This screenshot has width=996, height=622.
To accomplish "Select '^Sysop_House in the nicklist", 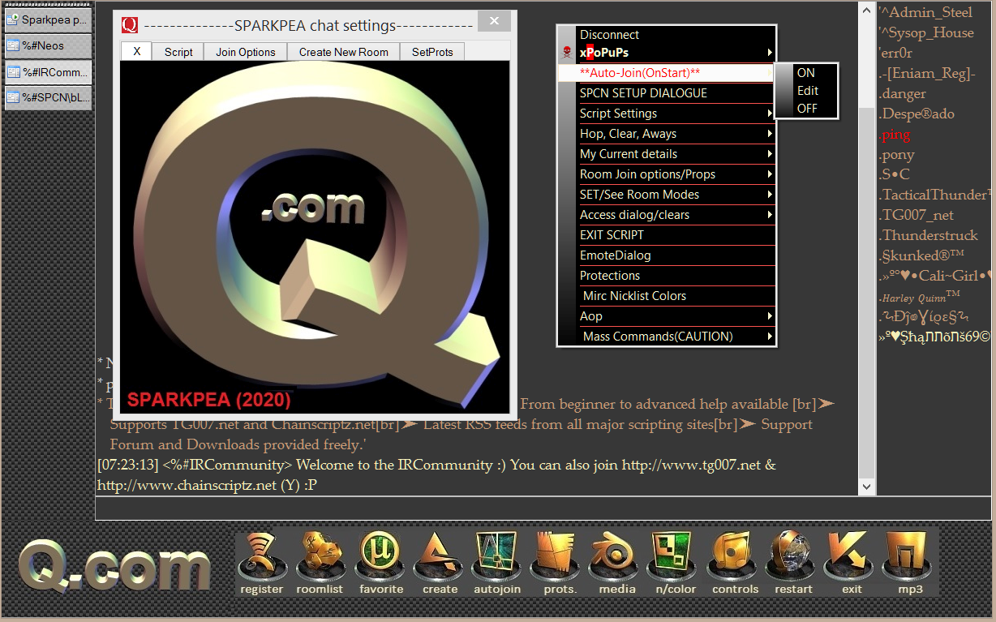I will [926, 32].
